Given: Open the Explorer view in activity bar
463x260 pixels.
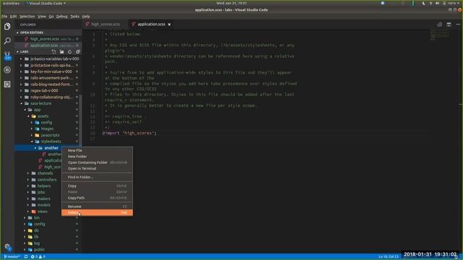Looking at the screenshot, I should point(7,26).
